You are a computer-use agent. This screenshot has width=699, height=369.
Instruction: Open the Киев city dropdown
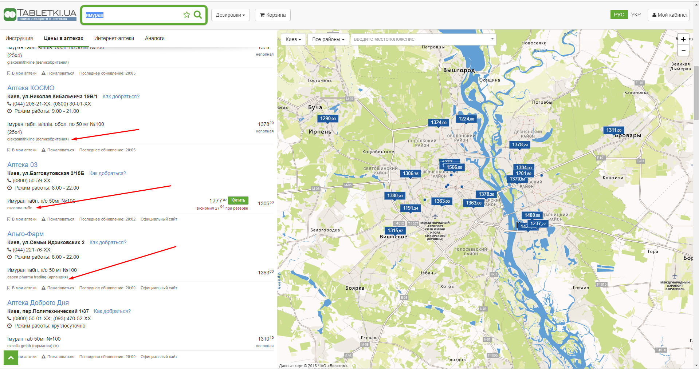293,39
